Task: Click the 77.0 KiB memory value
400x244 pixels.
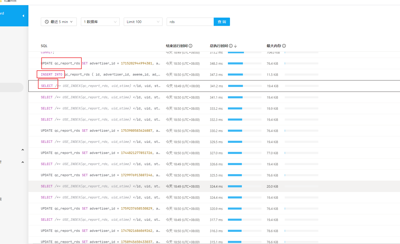Action: point(272,153)
